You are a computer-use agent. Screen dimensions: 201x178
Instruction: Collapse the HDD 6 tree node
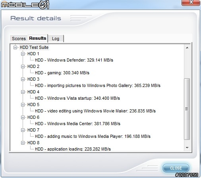pyautogui.click(x=23, y=117)
